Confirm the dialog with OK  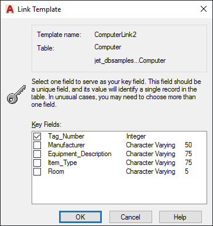point(80,217)
